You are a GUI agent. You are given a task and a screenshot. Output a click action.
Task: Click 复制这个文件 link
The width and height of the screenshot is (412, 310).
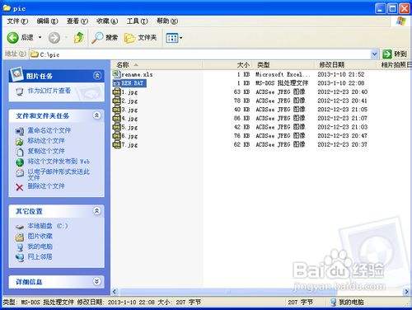point(46,151)
